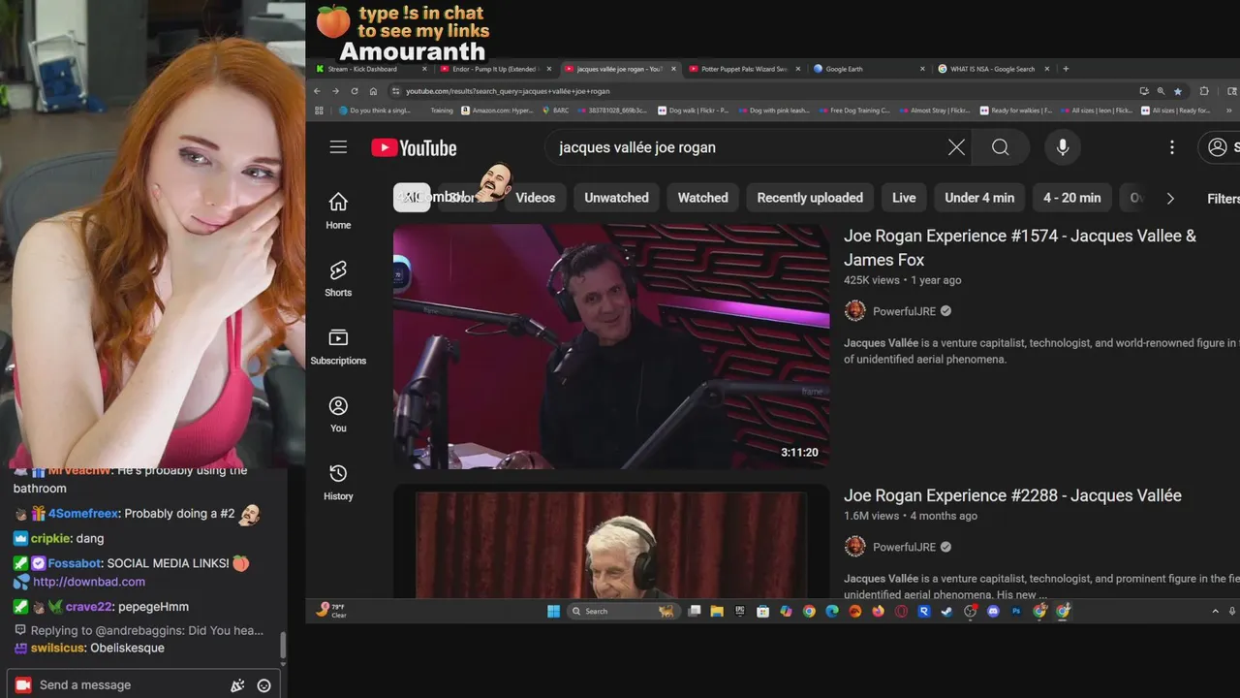Viewport: 1240px width, 698px height.
Task: Click PowerfulJRE avatar on episode #1574
Action: click(x=854, y=310)
